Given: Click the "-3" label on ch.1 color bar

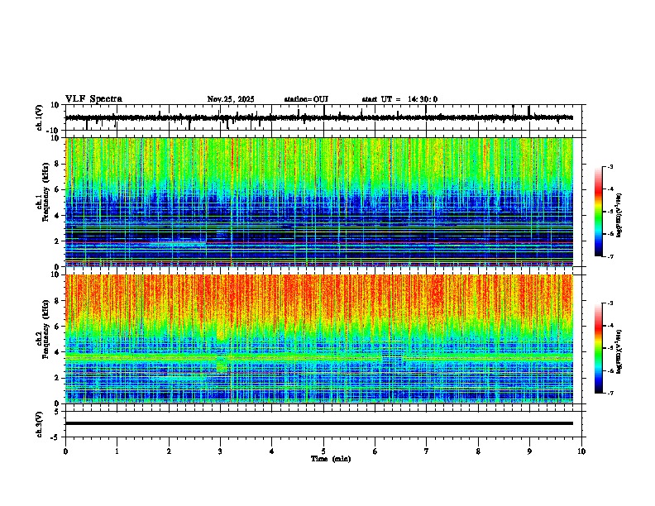Looking at the screenshot, I should pyautogui.click(x=610, y=167).
